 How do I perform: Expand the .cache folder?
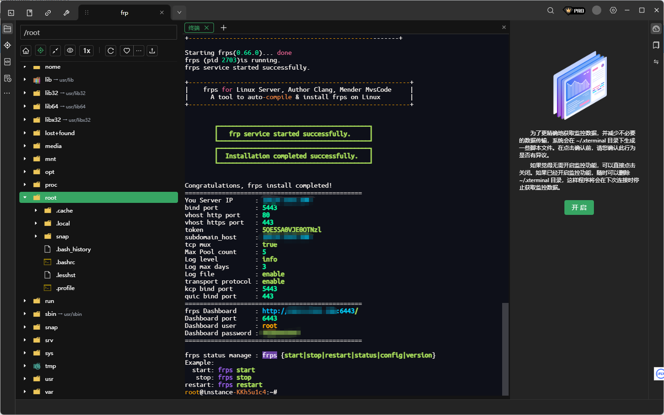(36, 211)
